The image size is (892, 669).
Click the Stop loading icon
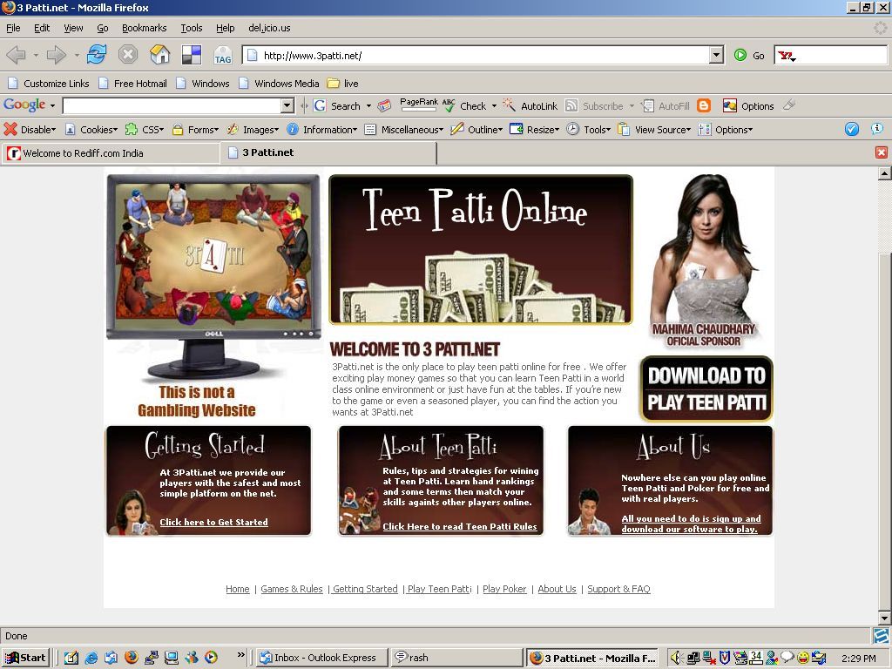tap(128, 55)
